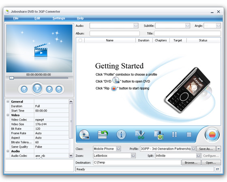Stop ripping with the square stop icon
227x182 pixels.
pyautogui.click(x=189, y=135)
